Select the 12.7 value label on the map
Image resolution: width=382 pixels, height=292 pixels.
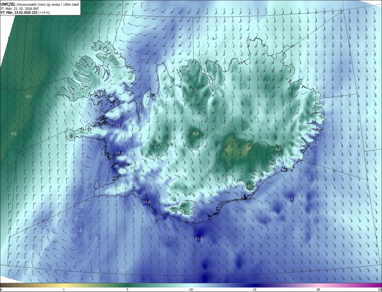tap(145, 57)
